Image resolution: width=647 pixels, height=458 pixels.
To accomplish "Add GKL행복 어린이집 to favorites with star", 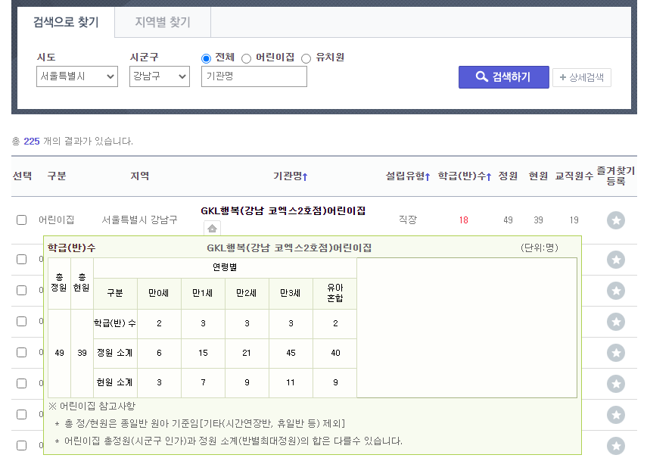I will point(616,220).
